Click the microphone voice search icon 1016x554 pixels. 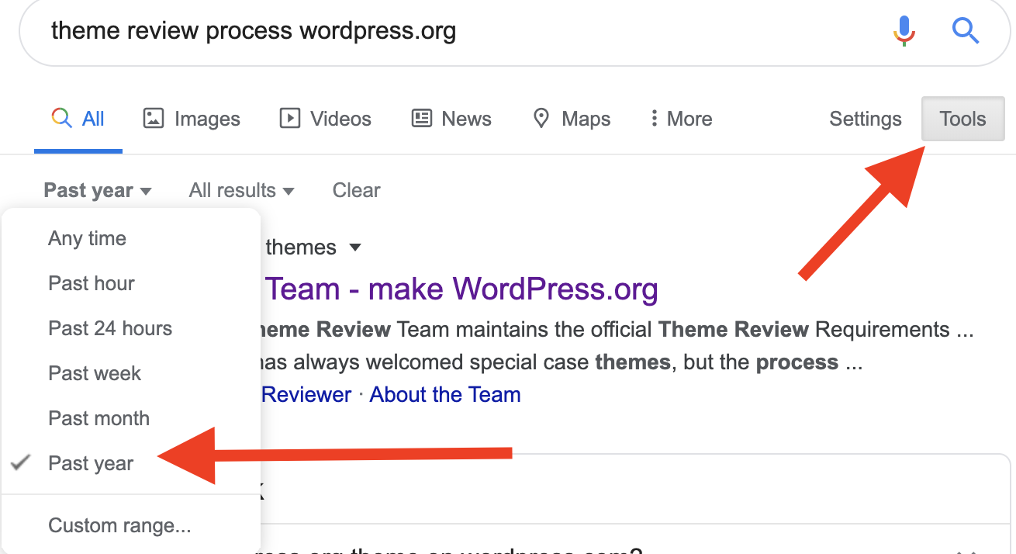pos(904,32)
